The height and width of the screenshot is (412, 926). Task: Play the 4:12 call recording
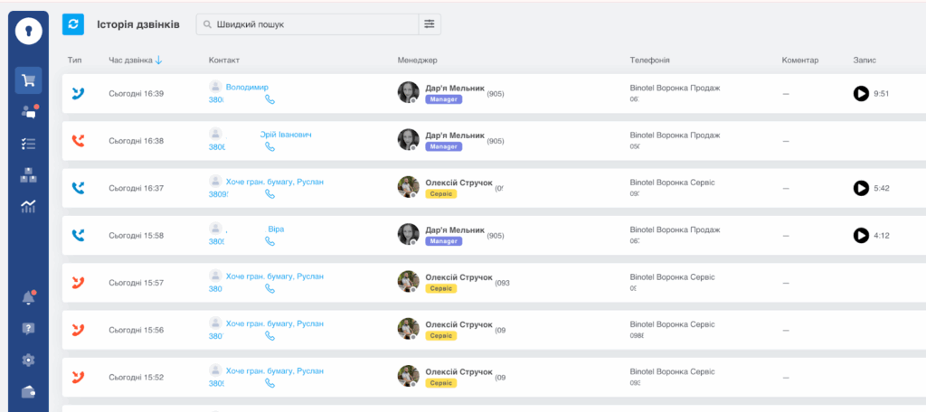tap(861, 236)
